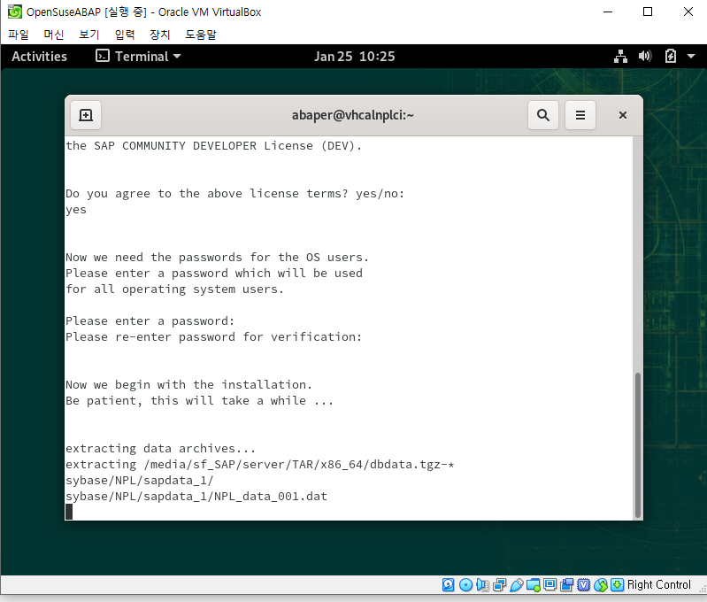707x602 pixels.
Task: Click the 'sybase/NPL/sapdata_1/' directory line
Action: (139, 480)
